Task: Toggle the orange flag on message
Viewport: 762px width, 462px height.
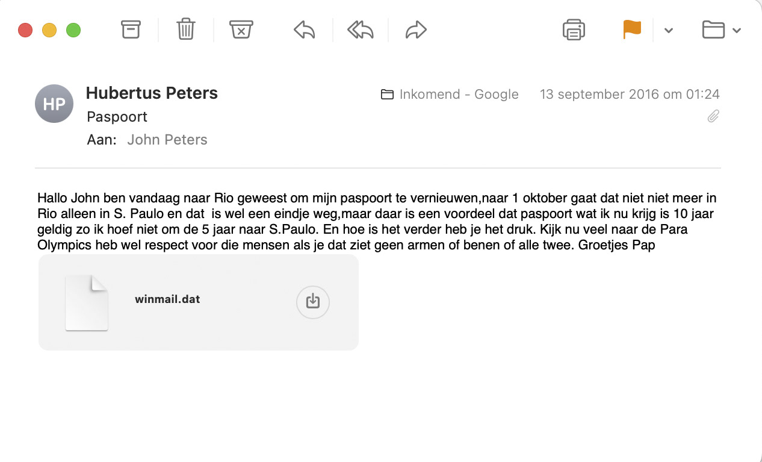Action: tap(632, 30)
